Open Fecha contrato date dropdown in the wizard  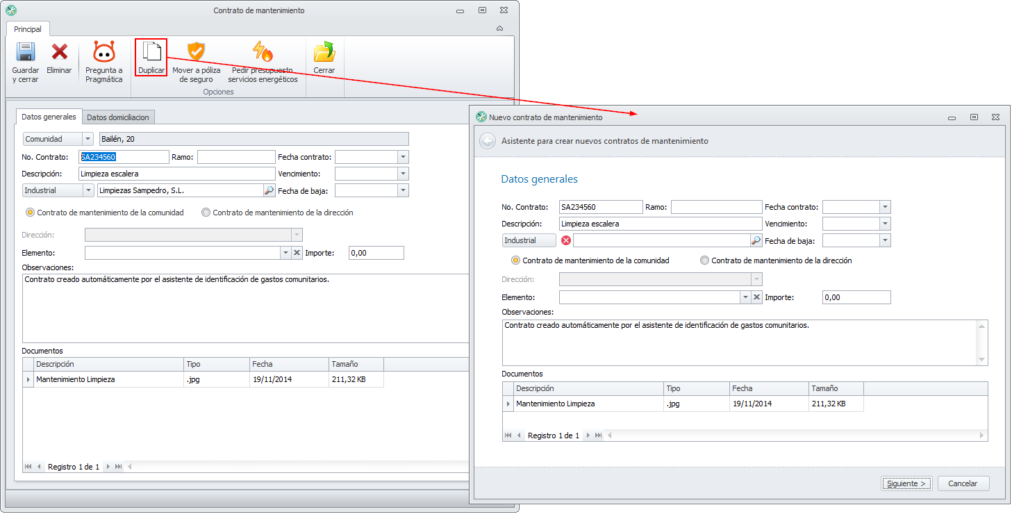click(885, 207)
